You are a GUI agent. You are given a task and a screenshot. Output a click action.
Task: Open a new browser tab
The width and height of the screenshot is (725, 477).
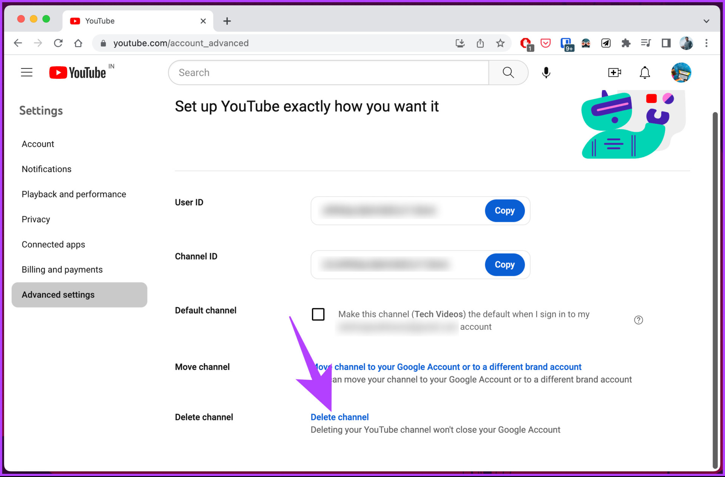pos(227,21)
